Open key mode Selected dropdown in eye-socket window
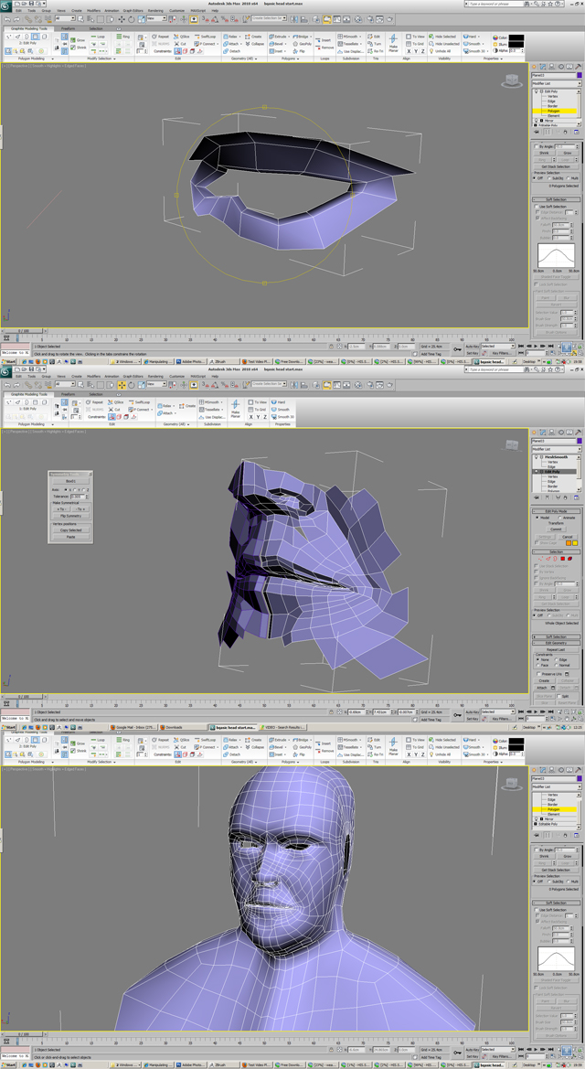 coord(498,347)
